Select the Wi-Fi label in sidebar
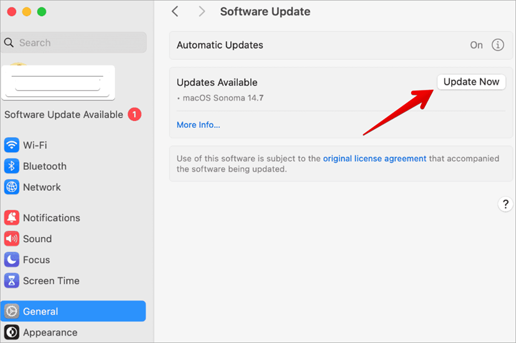This screenshot has width=516, height=343. tap(35, 145)
